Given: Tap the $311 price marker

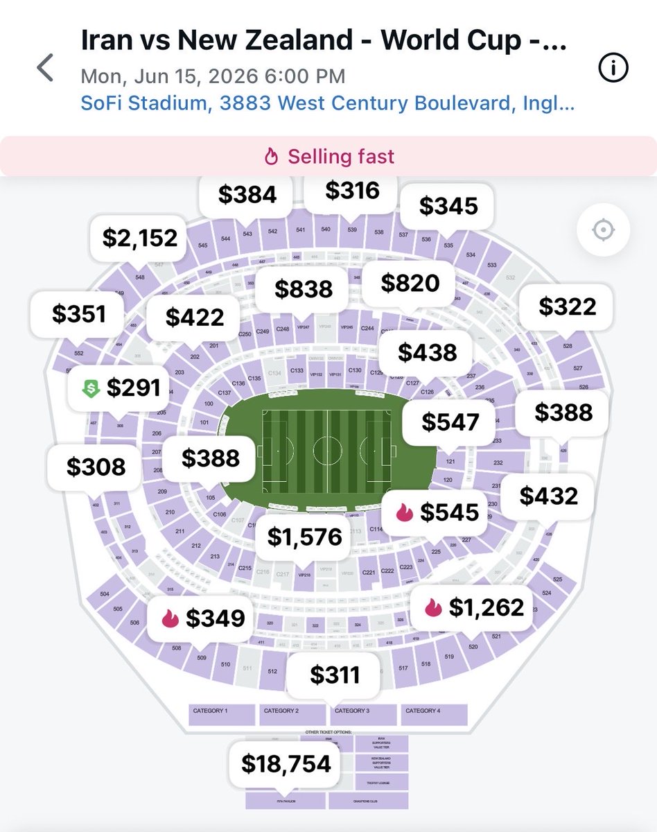Looking at the screenshot, I should 335,674.
